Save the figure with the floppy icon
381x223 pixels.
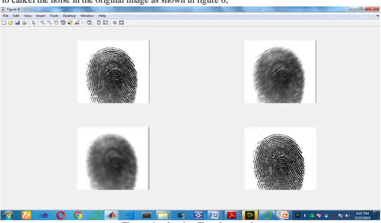(x=17, y=23)
